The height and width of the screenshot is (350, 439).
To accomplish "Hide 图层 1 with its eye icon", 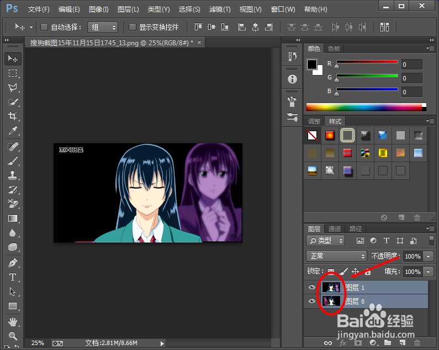I will pos(311,287).
